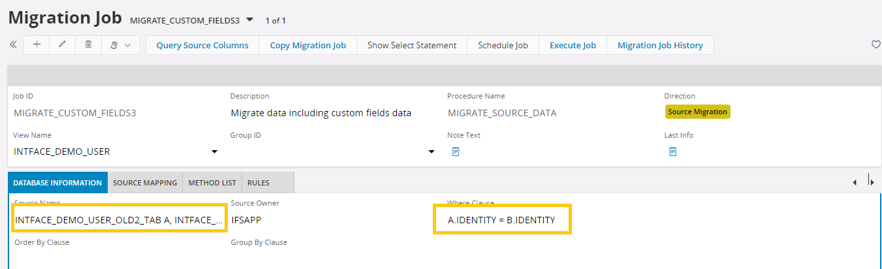Image resolution: width=882 pixels, height=269 pixels.
Task: Open Migration Job History
Action: pos(660,45)
